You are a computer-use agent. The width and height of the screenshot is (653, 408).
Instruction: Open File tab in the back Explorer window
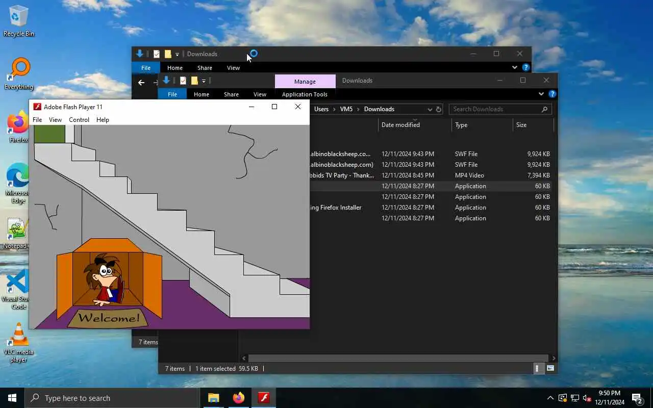(x=146, y=68)
